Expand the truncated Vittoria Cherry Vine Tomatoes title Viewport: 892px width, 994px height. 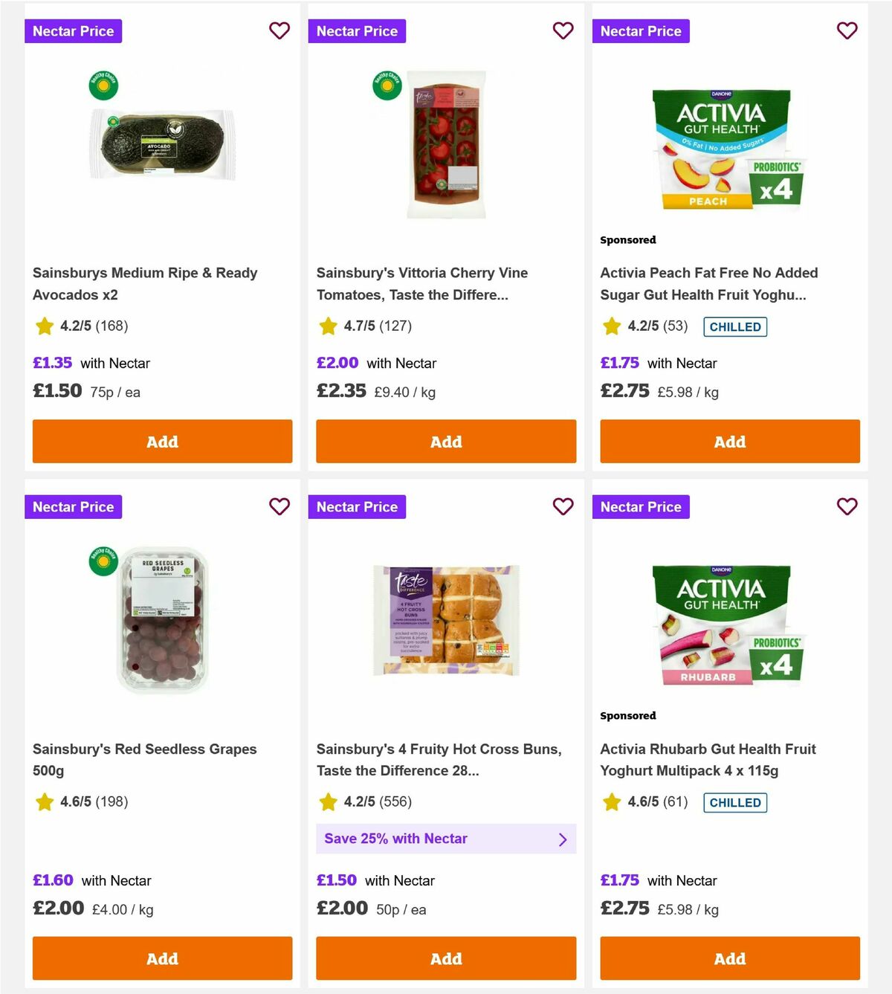pyautogui.click(x=422, y=284)
